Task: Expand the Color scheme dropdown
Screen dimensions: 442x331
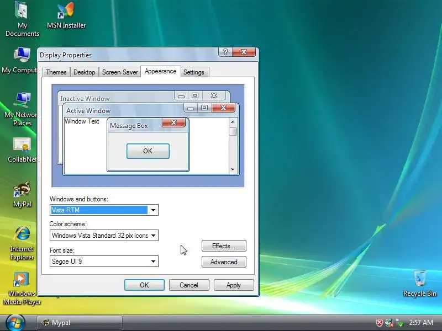Action: [x=153, y=236]
